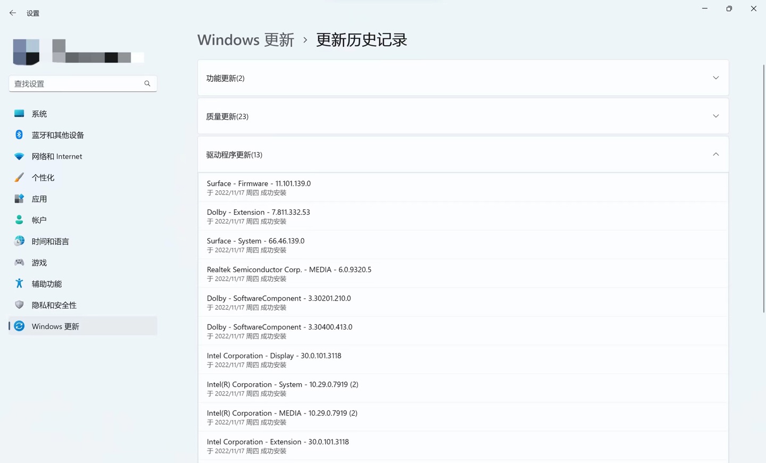Open 辅助功能 settings
The image size is (766, 463).
tap(83, 284)
